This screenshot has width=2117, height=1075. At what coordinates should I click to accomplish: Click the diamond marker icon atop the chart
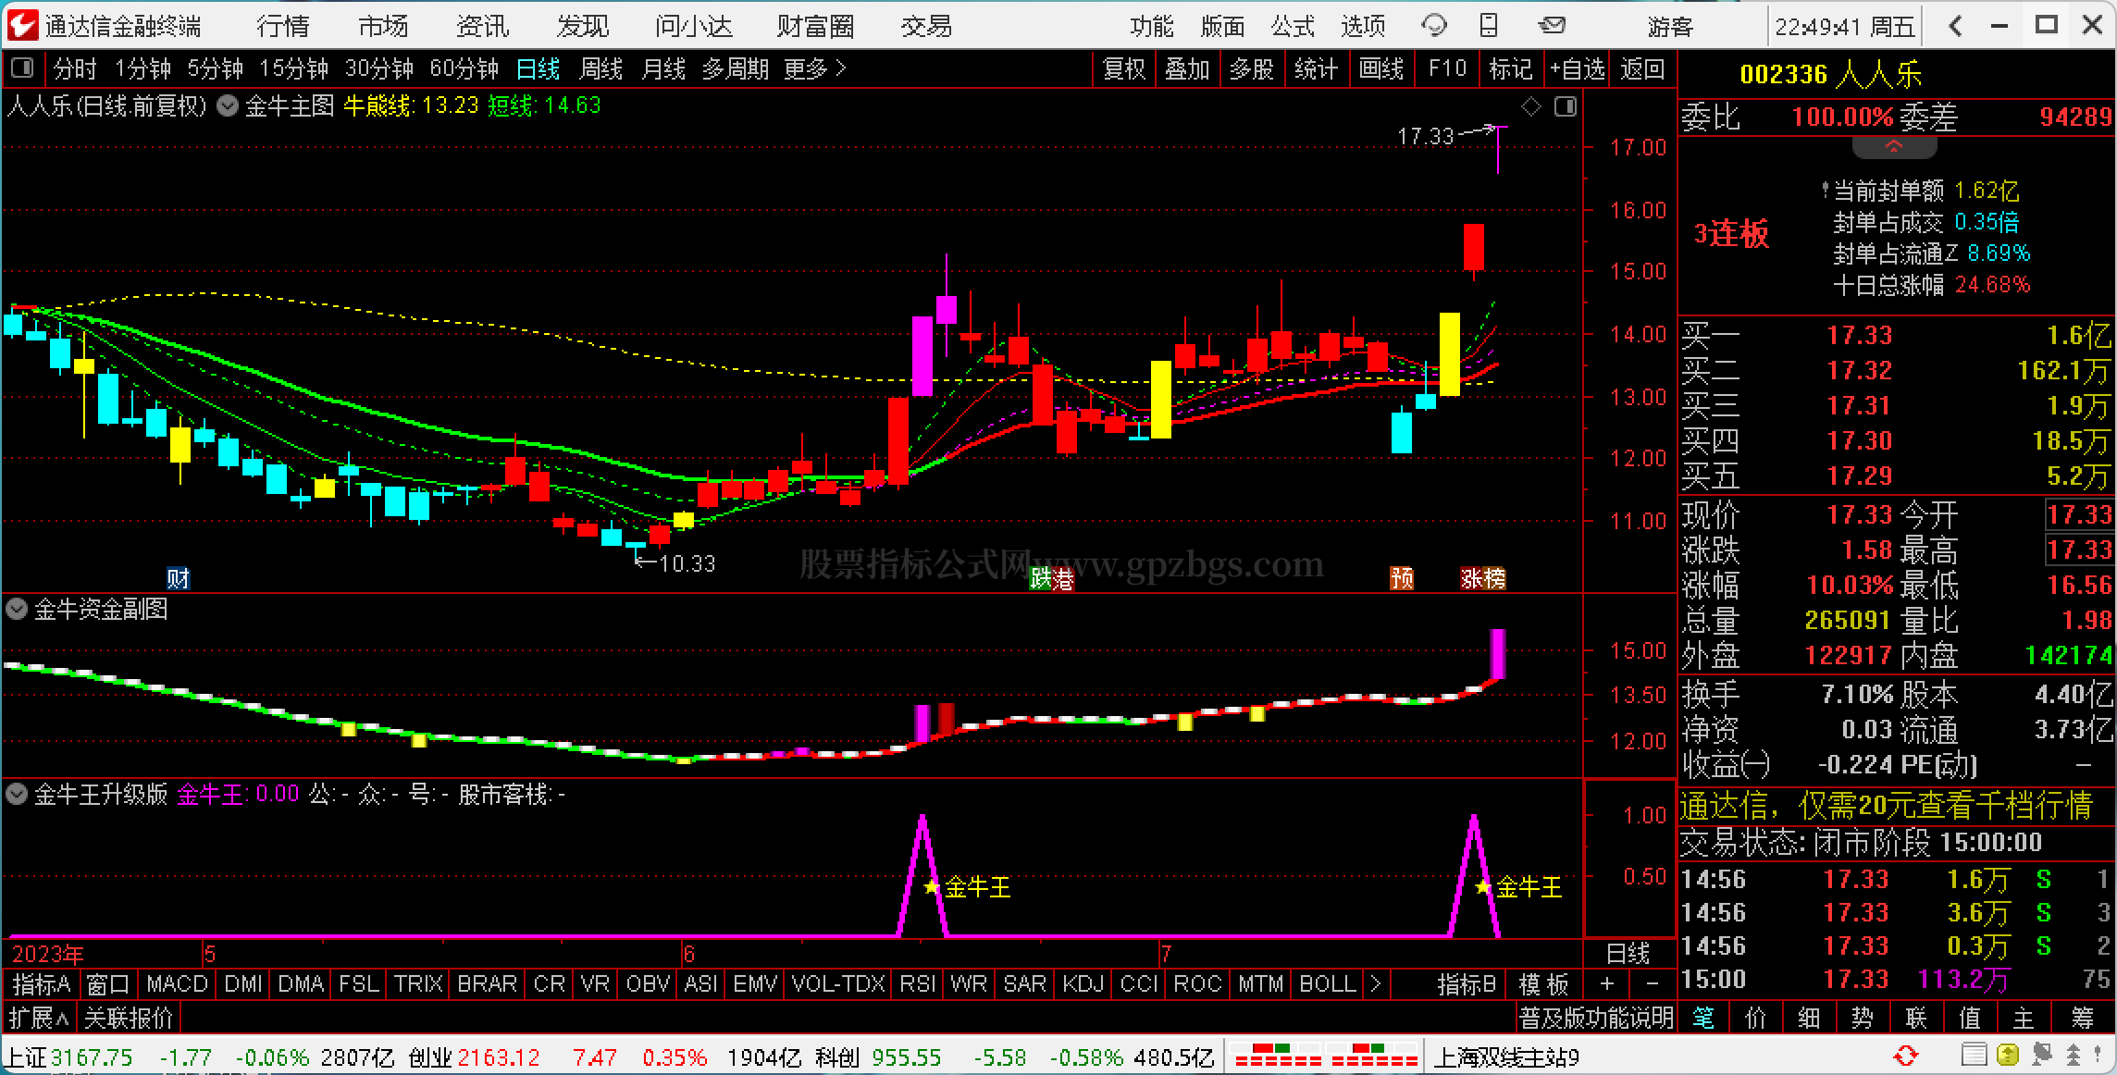point(1531,107)
